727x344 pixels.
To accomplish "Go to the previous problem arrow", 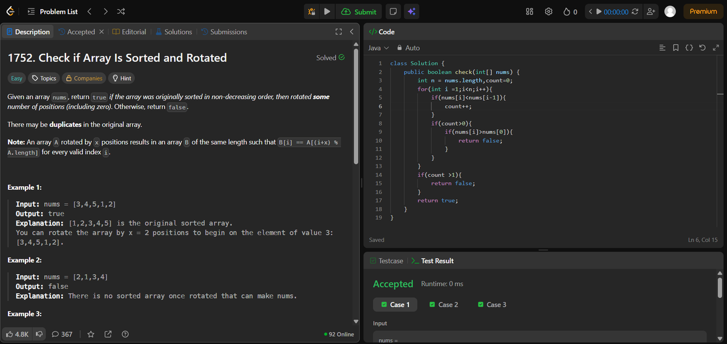I will 90,11.
